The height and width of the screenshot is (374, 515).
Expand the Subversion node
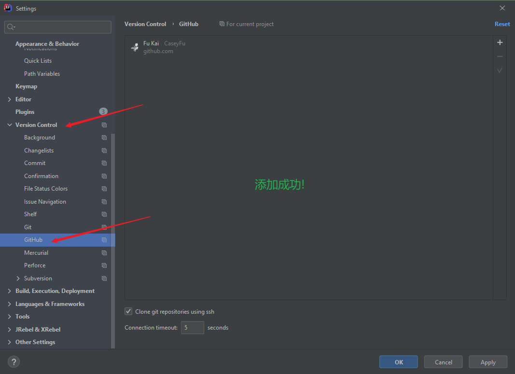pos(18,278)
